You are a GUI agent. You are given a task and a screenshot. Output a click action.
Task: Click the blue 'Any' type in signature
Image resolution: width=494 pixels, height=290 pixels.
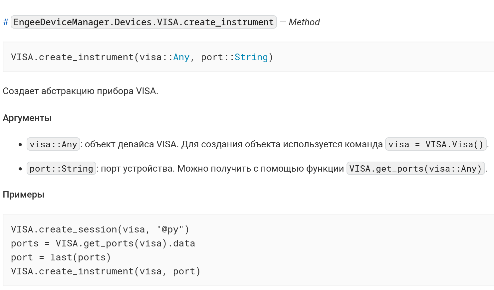(x=181, y=57)
